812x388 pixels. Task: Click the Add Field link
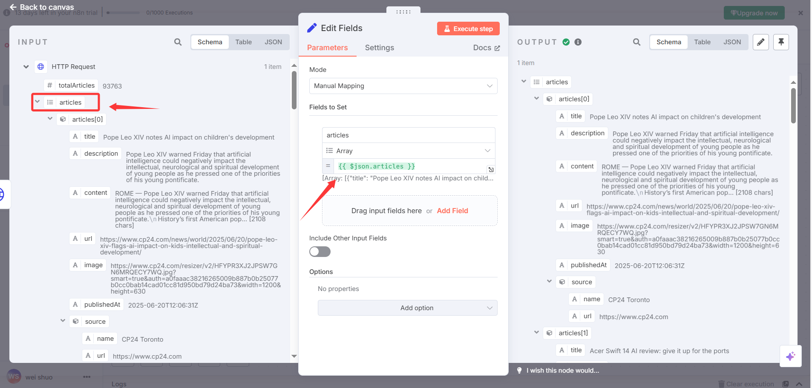[x=452, y=211]
